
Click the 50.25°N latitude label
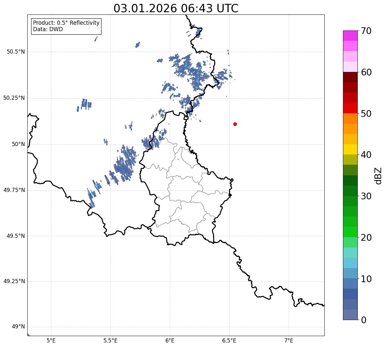[x=14, y=98]
